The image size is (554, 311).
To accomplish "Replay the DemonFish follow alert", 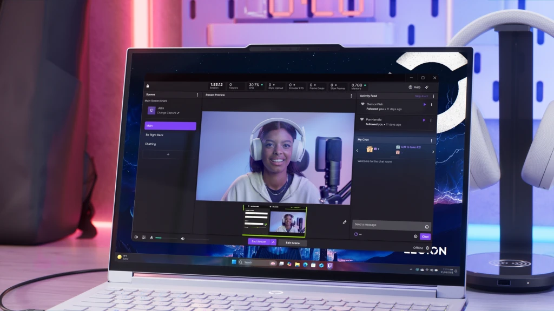I will coord(424,104).
